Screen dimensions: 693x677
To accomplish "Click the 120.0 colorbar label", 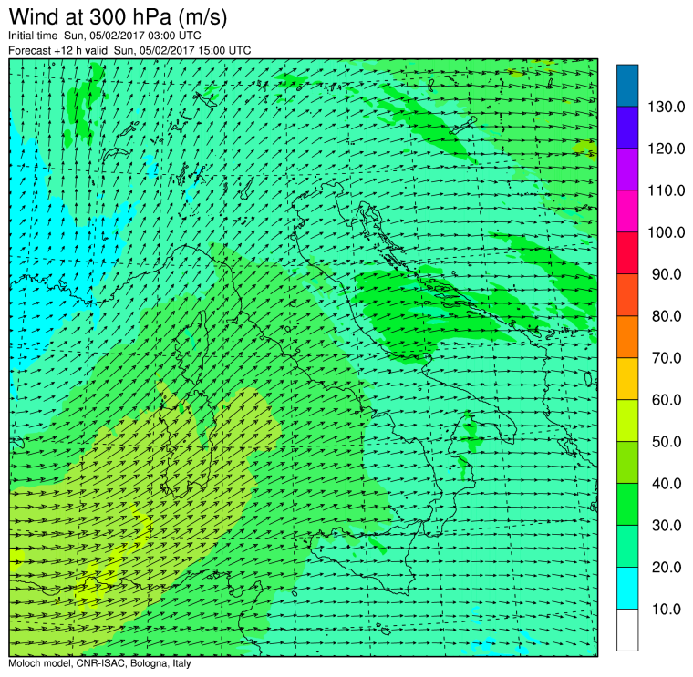I will [x=666, y=149].
